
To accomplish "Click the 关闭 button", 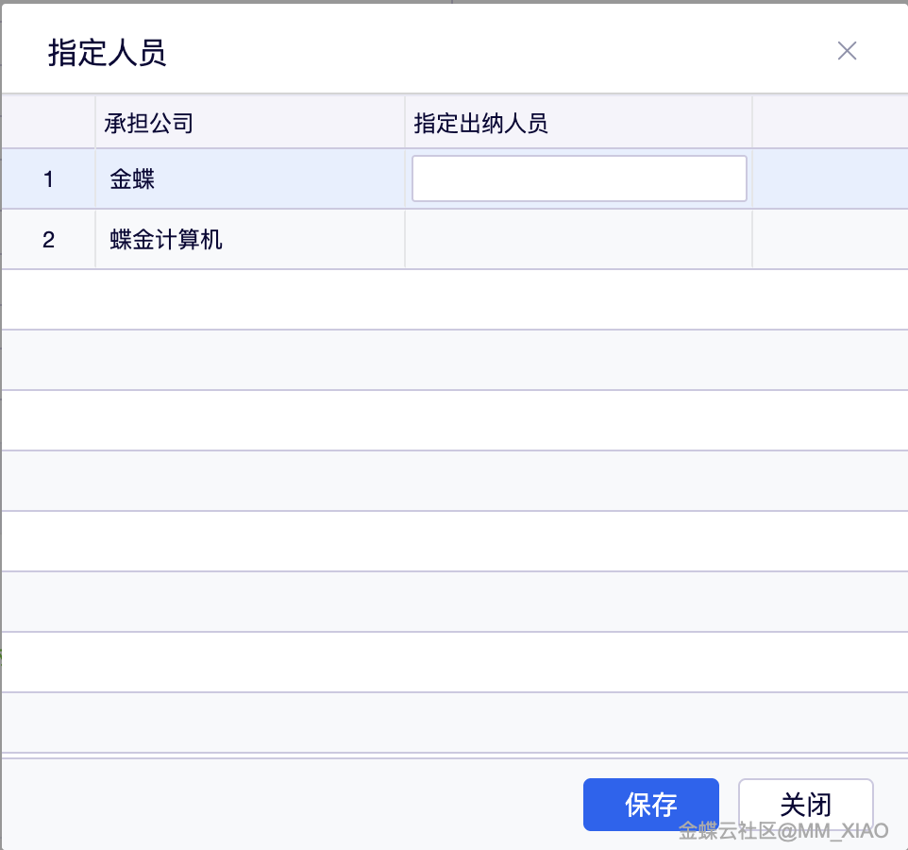I will pyautogui.click(x=805, y=805).
